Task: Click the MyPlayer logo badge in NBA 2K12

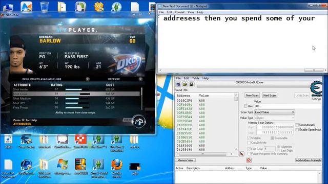Action: pos(139,121)
